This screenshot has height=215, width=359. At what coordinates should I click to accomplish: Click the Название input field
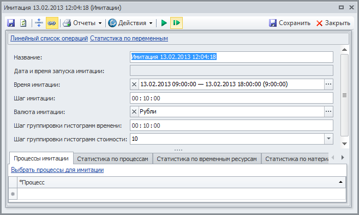click(x=231, y=57)
